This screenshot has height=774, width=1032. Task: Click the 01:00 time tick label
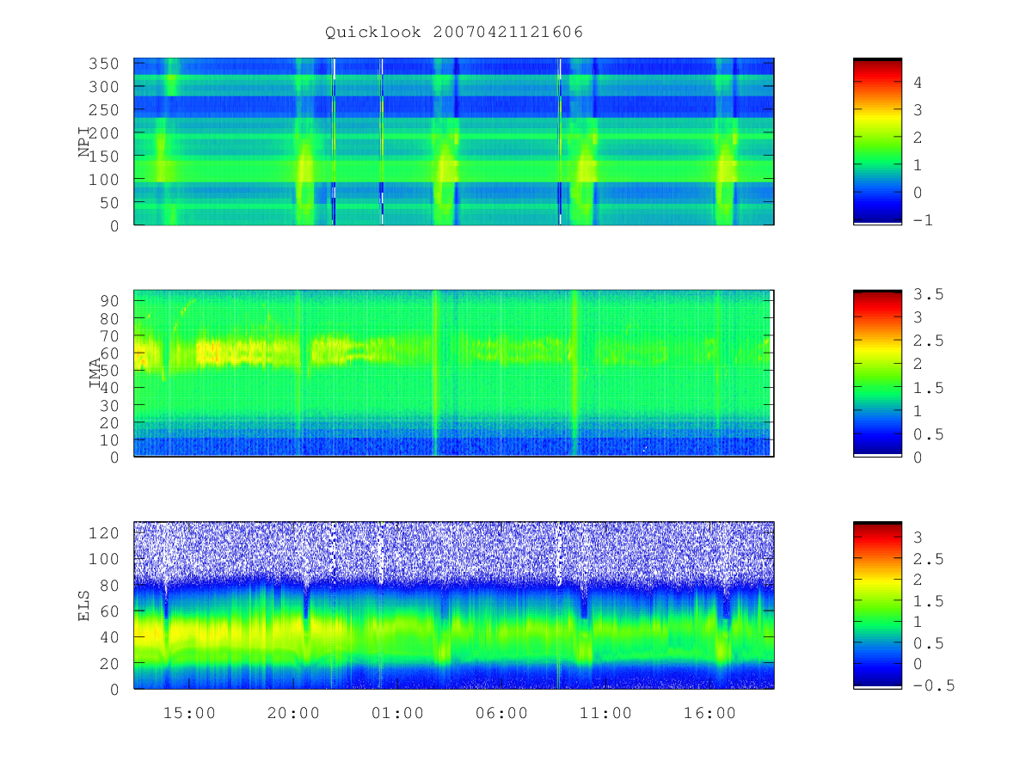pyautogui.click(x=397, y=713)
